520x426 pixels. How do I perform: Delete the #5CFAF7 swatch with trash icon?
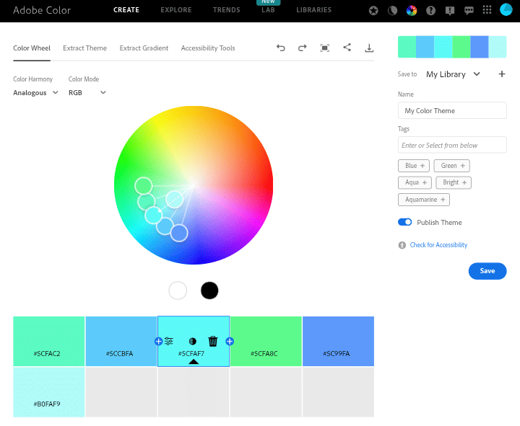(213, 341)
